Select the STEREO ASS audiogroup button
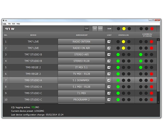This screenshot has width=163, height=137. (81, 54)
